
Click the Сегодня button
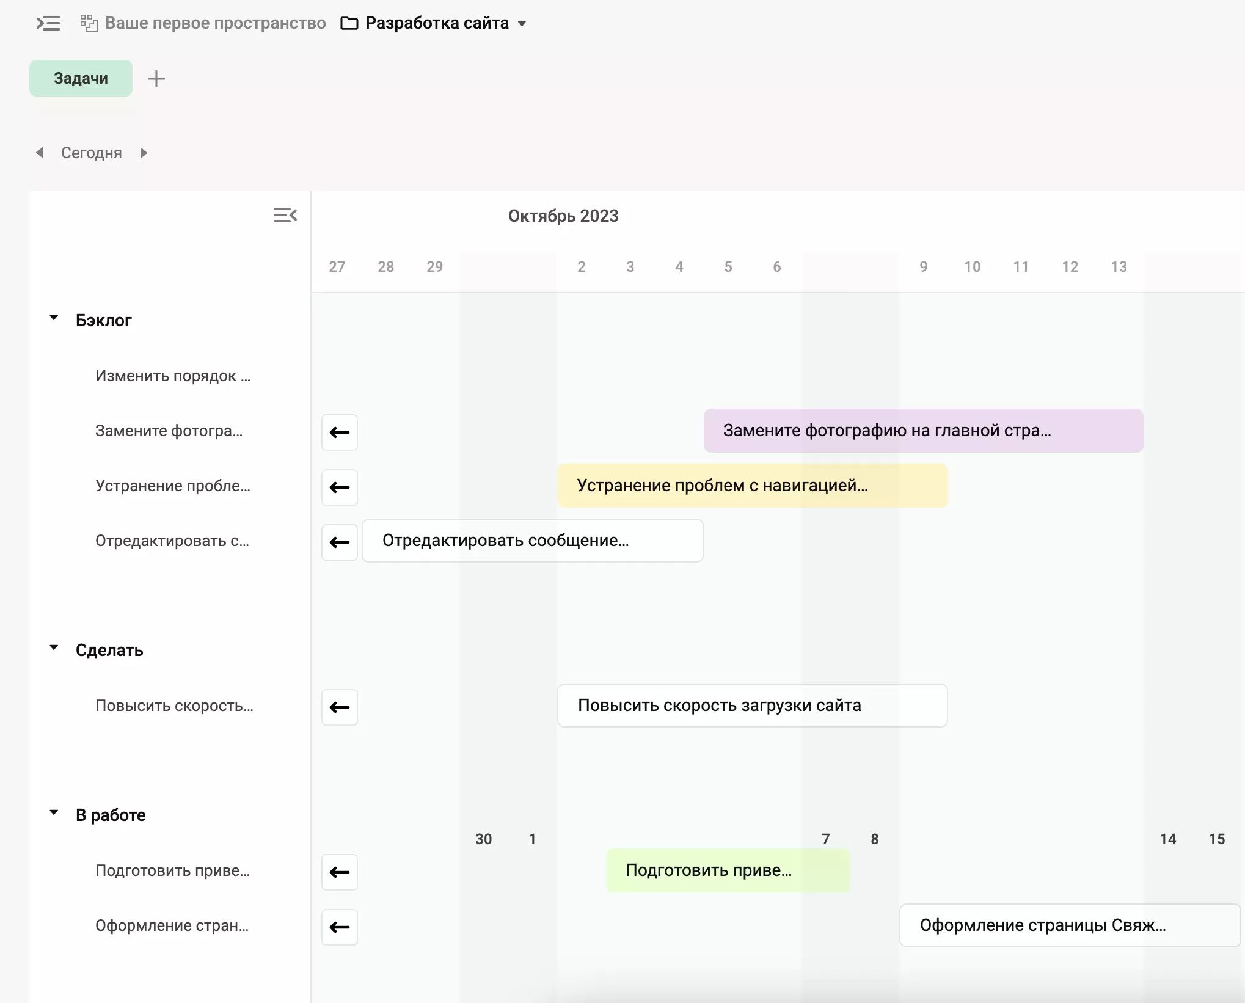92,153
